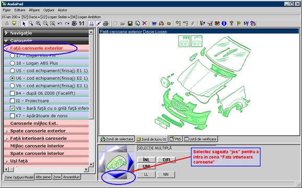This screenshot has height=188, width=302.
Task: Click the ÎNL button
Action: (146, 160)
